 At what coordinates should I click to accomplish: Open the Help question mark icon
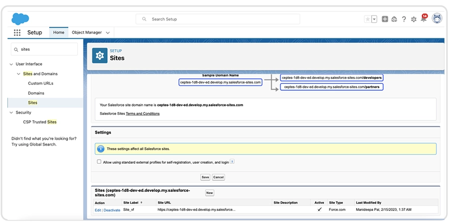404,19
